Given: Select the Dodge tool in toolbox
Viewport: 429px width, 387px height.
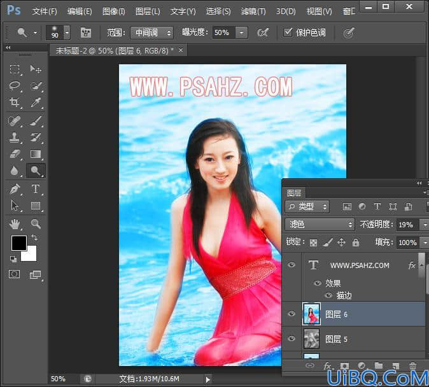Looking at the screenshot, I should [36, 171].
